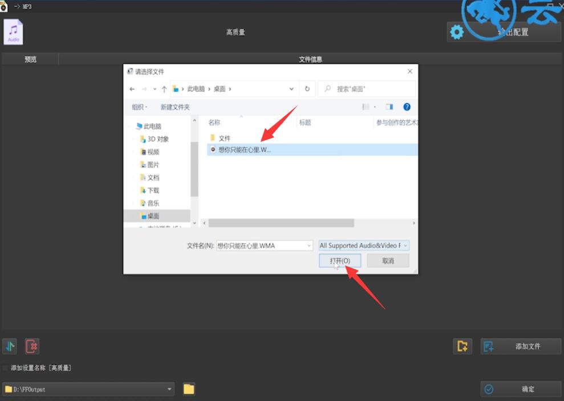Image resolution: width=564 pixels, height=401 pixels.
Task: Sort by the 名称 column header
Action: pos(214,122)
